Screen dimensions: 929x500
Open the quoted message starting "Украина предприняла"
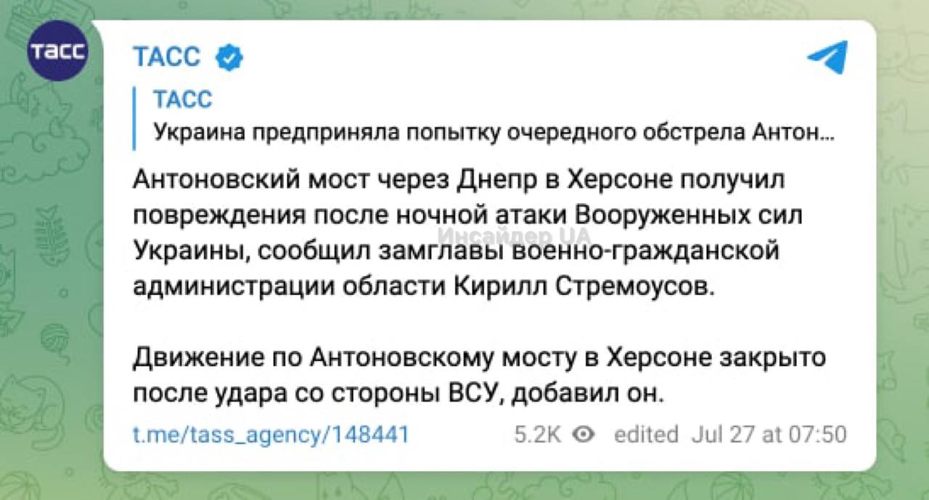(494, 133)
